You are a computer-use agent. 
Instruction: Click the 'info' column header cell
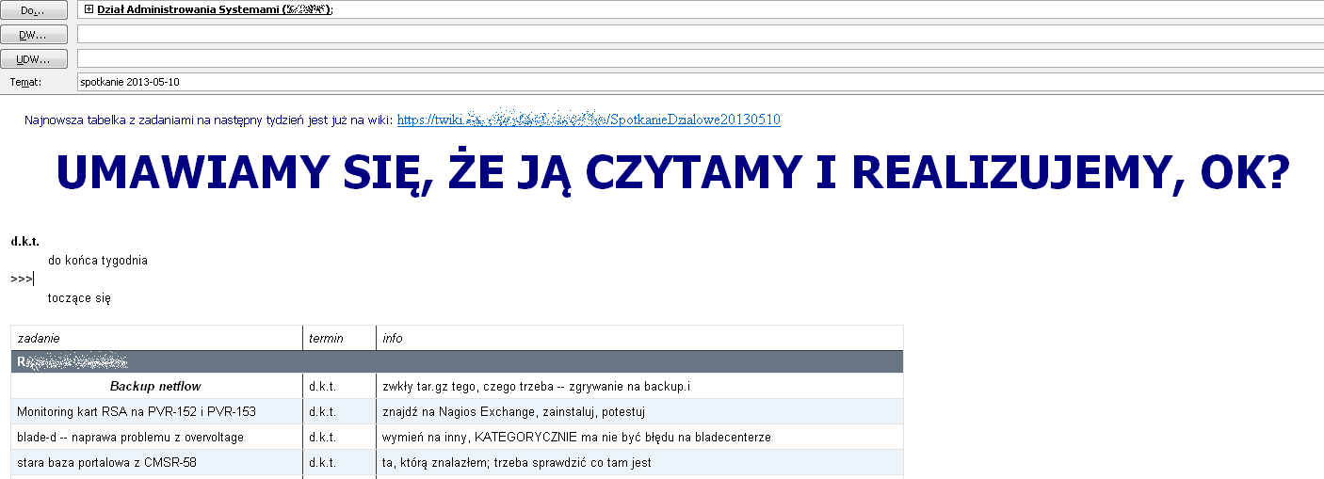(x=638, y=338)
